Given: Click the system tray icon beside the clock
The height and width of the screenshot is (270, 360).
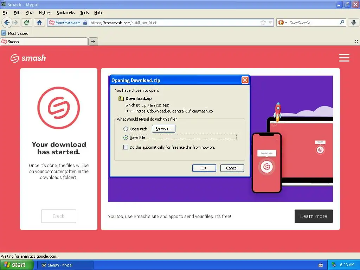Looking at the screenshot, I should click(x=334, y=265).
